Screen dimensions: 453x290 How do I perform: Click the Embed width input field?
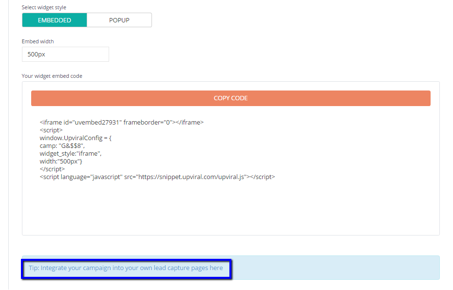click(x=65, y=54)
